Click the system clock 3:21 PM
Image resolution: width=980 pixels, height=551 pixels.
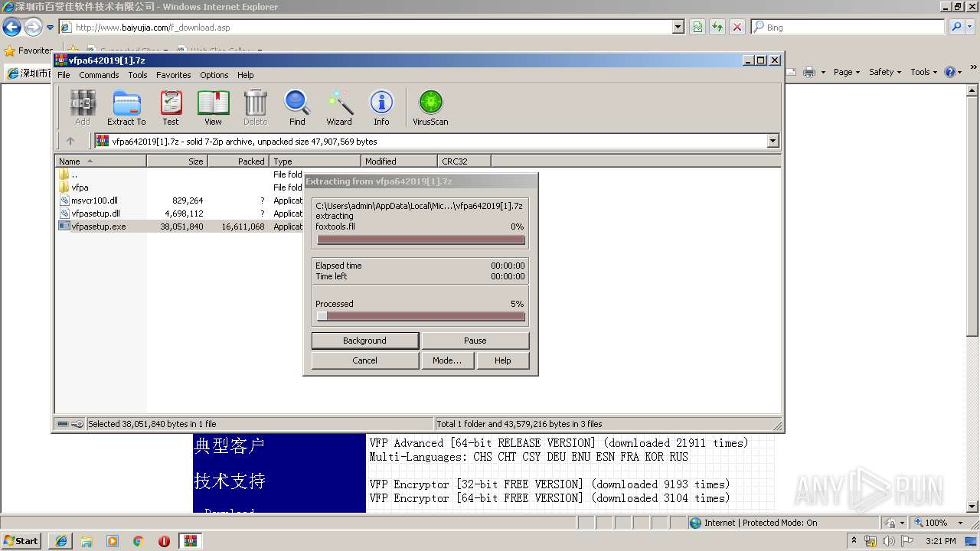click(941, 541)
